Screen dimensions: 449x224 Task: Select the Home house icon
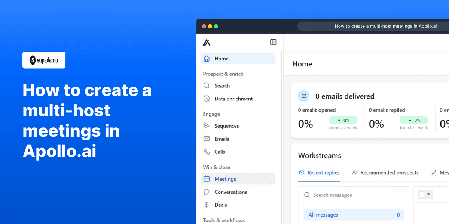207,59
